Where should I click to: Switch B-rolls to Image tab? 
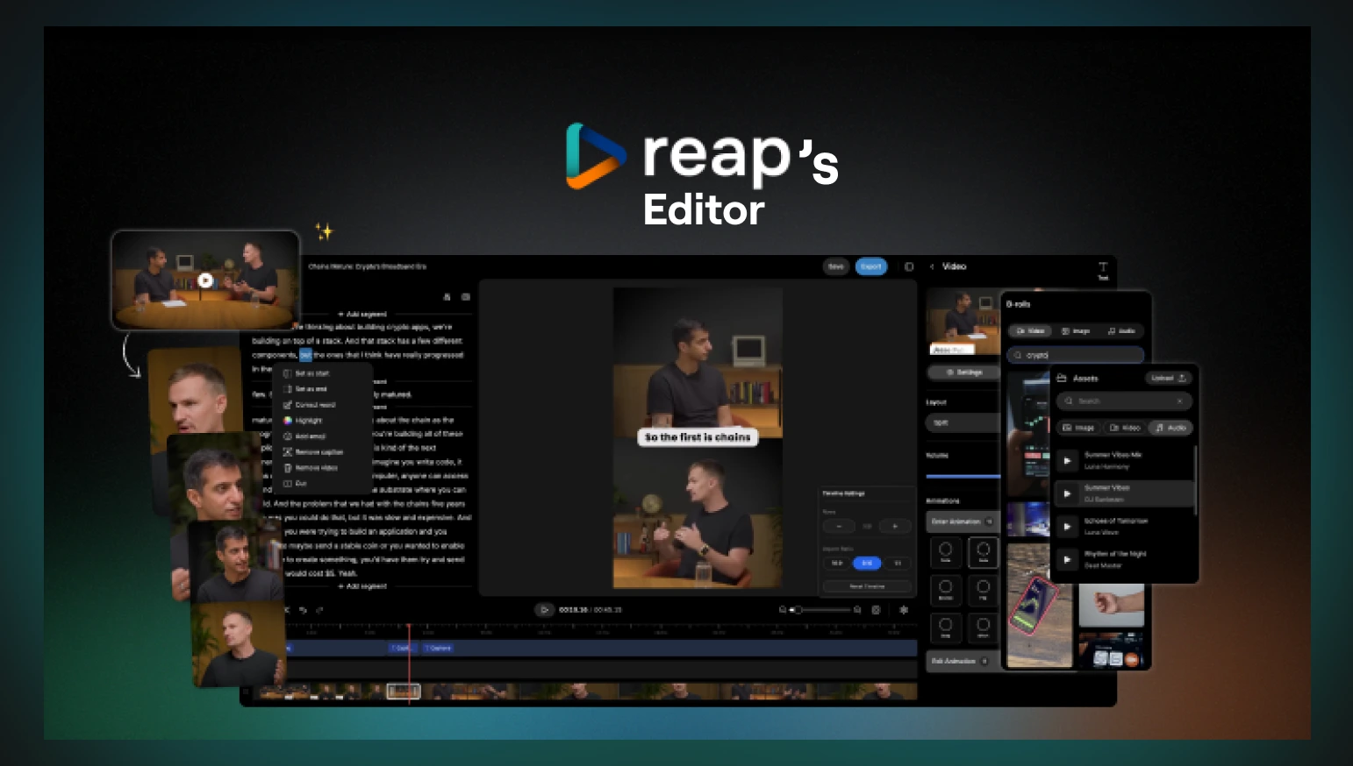click(x=1076, y=331)
